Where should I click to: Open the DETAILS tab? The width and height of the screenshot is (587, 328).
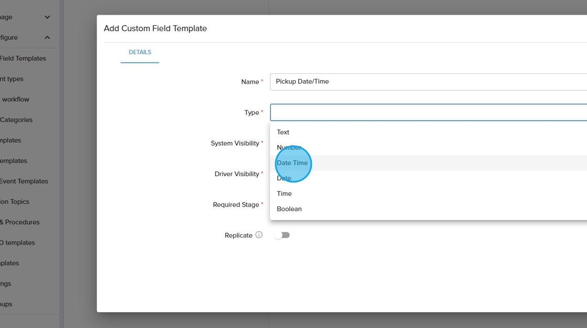pyautogui.click(x=140, y=52)
